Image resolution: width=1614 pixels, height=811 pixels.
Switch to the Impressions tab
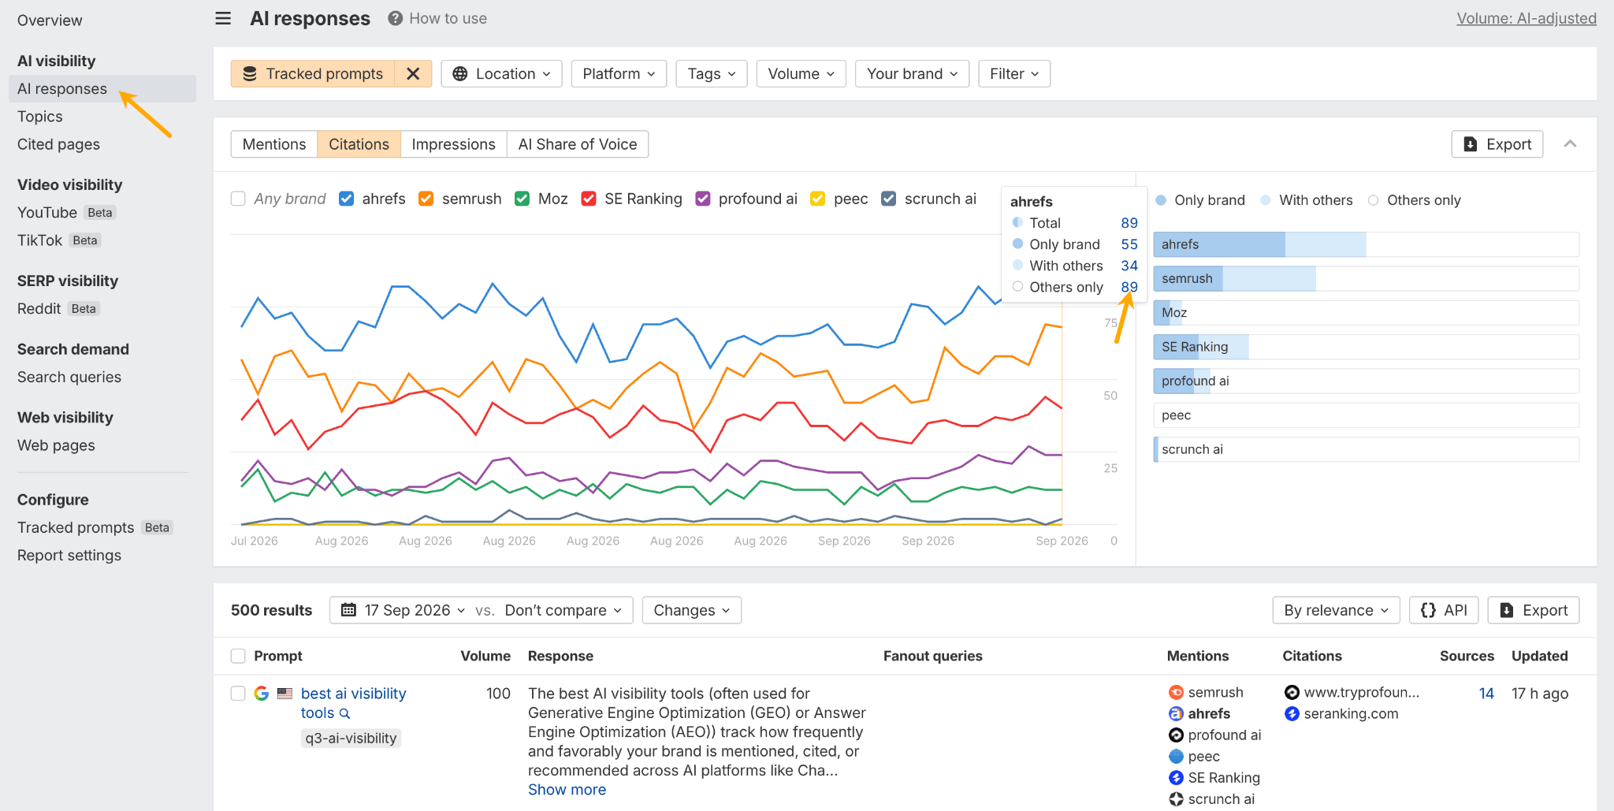[x=453, y=144]
